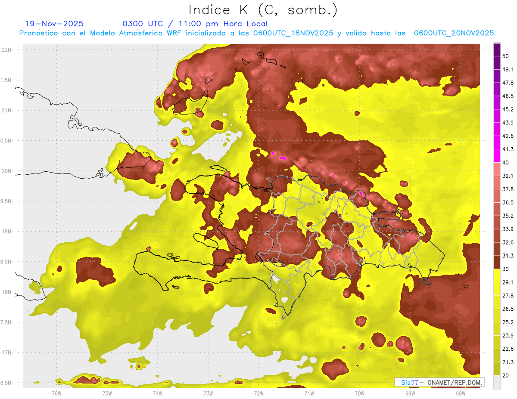Click the colorbar label "26.5"
Screen dimensions: 517x399
pyautogui.click(x=508, y=309)
